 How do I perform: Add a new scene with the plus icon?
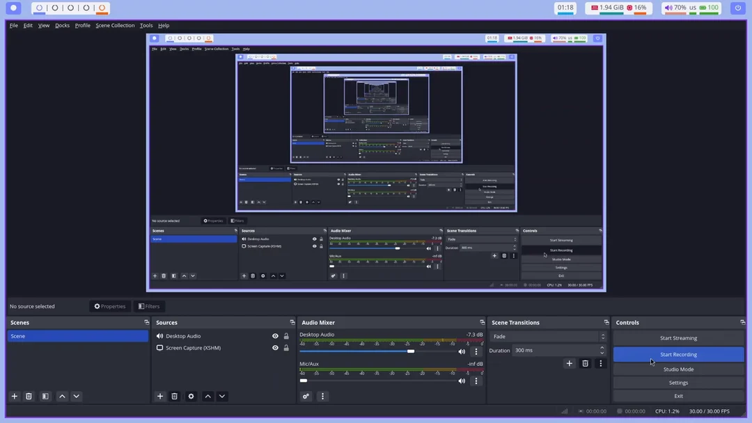click(15, 396)
